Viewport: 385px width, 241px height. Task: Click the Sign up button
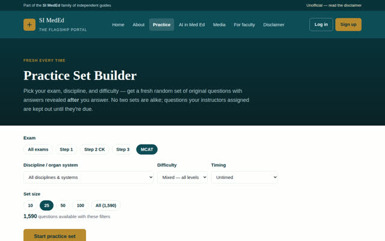point(348,25)
